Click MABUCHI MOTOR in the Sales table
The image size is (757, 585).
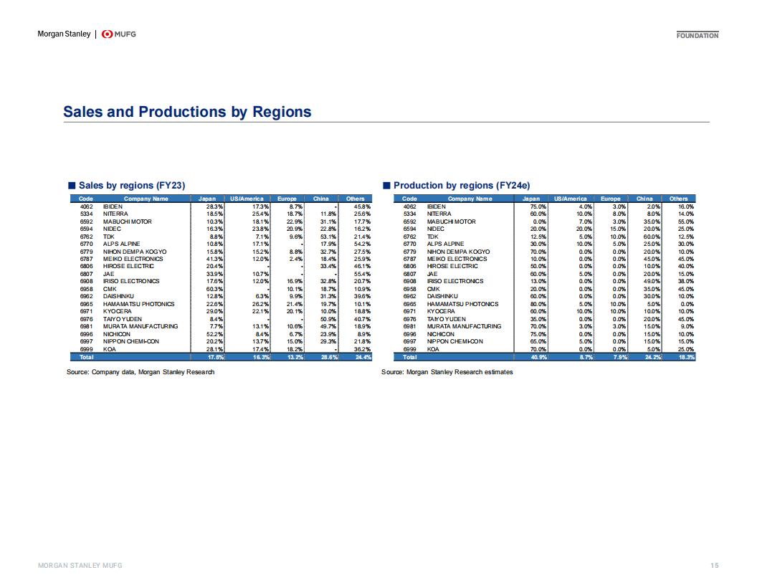(127, 222)
